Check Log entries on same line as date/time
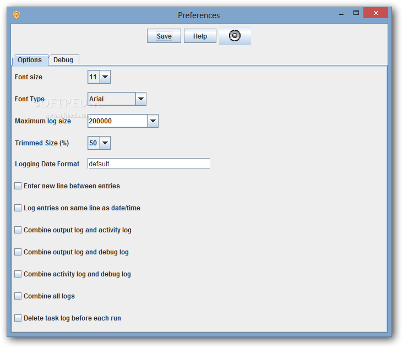The width and height of the screenshot is (403, 348). (x=18, y=208)
